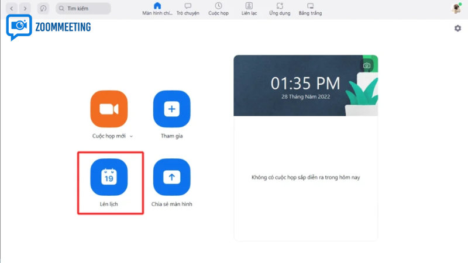The width and height of the screenshot is (468, 263).
Task: Switch to Ứng dụng tab
Action: tap(280, 9)
